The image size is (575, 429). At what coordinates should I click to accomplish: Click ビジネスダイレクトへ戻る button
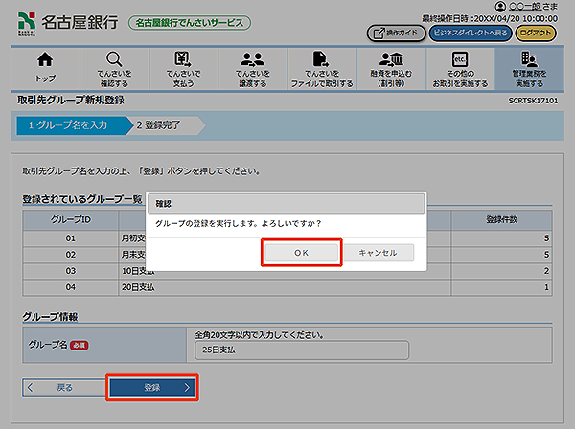pyautogui.click(x=469, y=34)
